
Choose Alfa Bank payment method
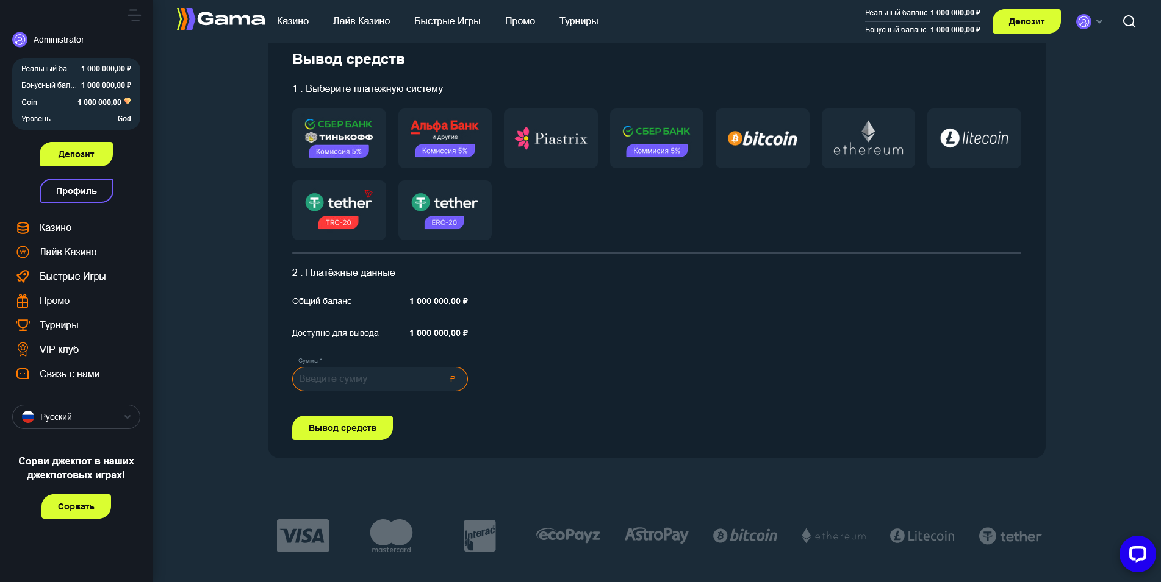pyautogui.click(x=445, y=138)
